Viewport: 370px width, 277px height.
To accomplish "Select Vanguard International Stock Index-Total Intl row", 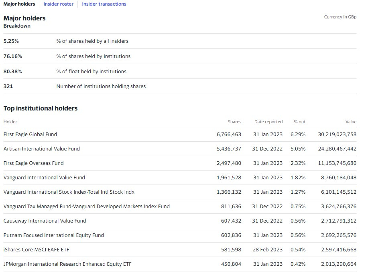I will [x=180, y=192].
